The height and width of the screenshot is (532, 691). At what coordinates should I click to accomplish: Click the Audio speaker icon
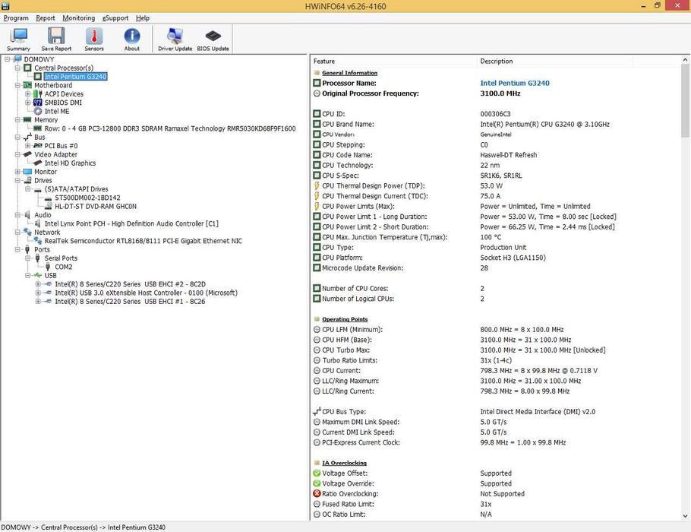point(28,215)
